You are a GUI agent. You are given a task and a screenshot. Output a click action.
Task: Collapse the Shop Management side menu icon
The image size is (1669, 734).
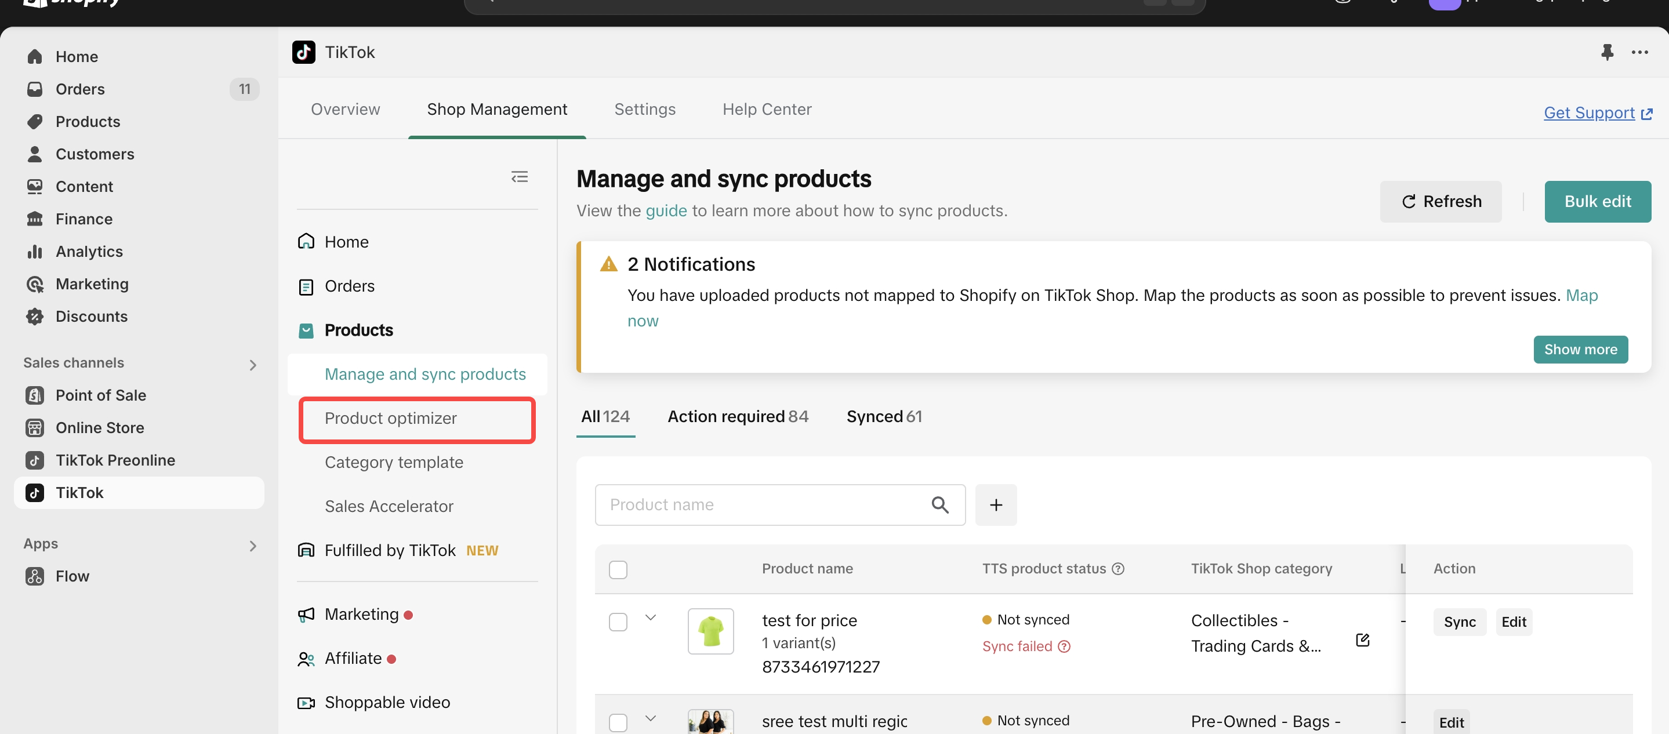tap(519, 177)
